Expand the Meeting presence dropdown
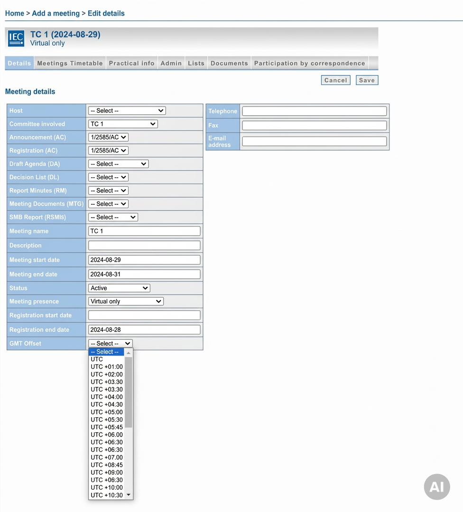Viewport: 463px width, 512px height. tap(126, 302)
